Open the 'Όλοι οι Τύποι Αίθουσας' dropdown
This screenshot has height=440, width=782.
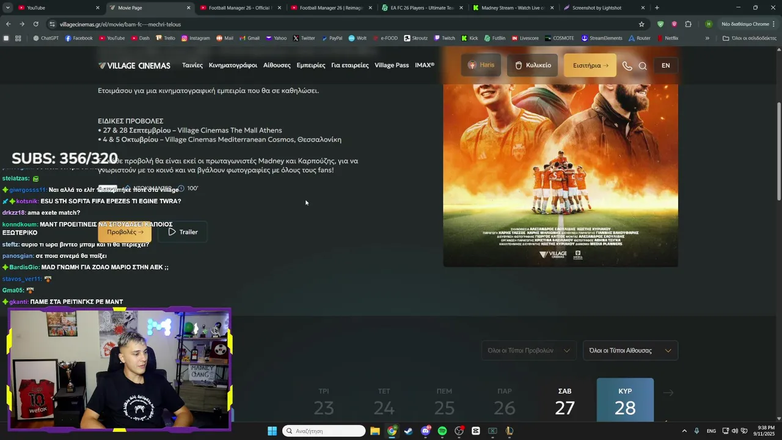[630, 350]
